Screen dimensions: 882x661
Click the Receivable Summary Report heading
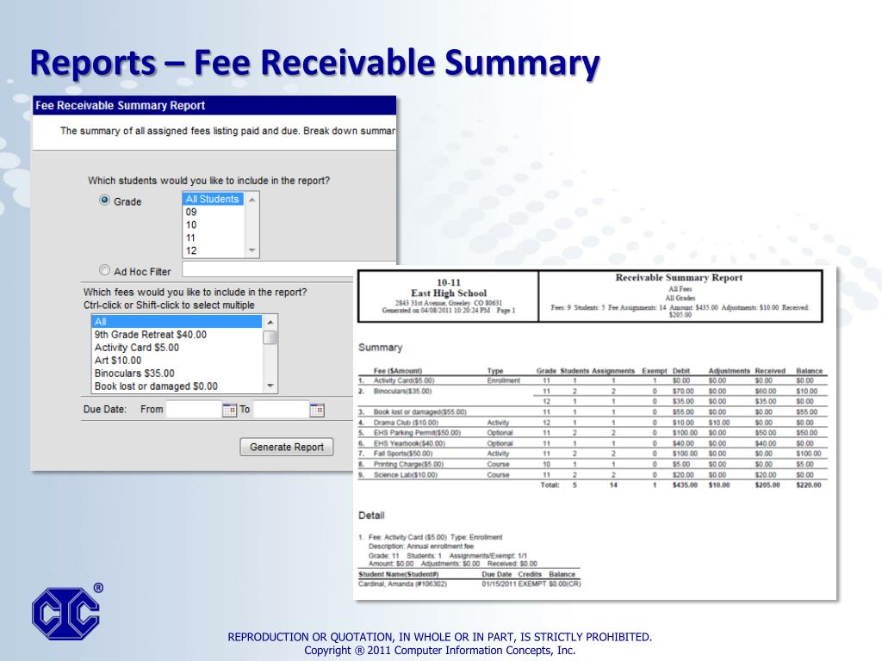click(x=679, y=278)
